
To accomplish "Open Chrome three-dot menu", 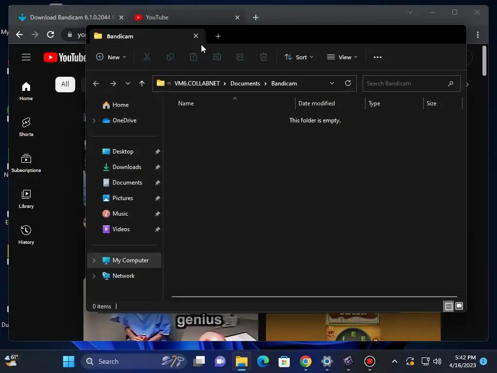I will 478,34.
